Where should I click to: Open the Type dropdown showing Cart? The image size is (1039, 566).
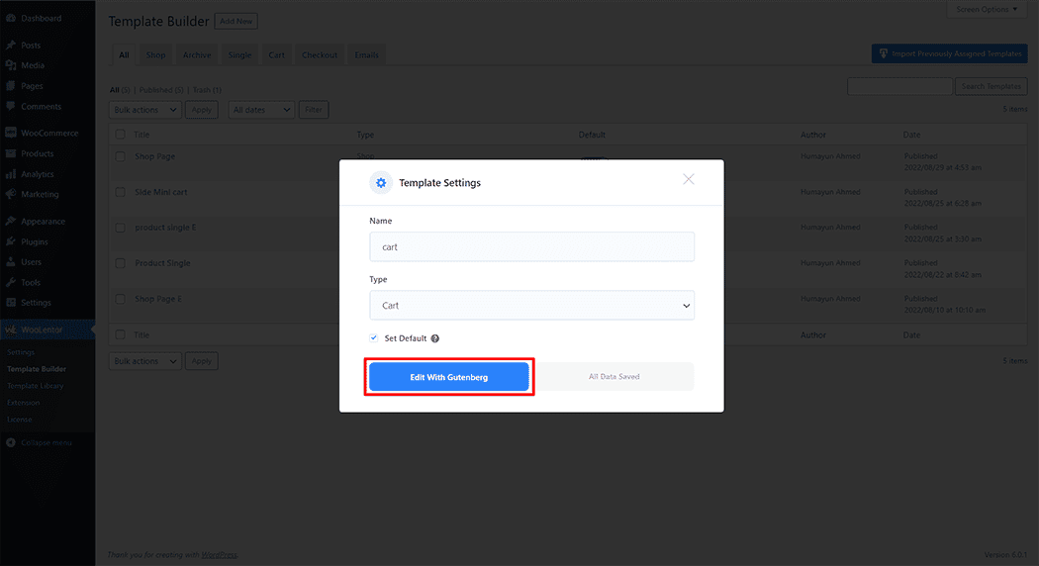531,306
